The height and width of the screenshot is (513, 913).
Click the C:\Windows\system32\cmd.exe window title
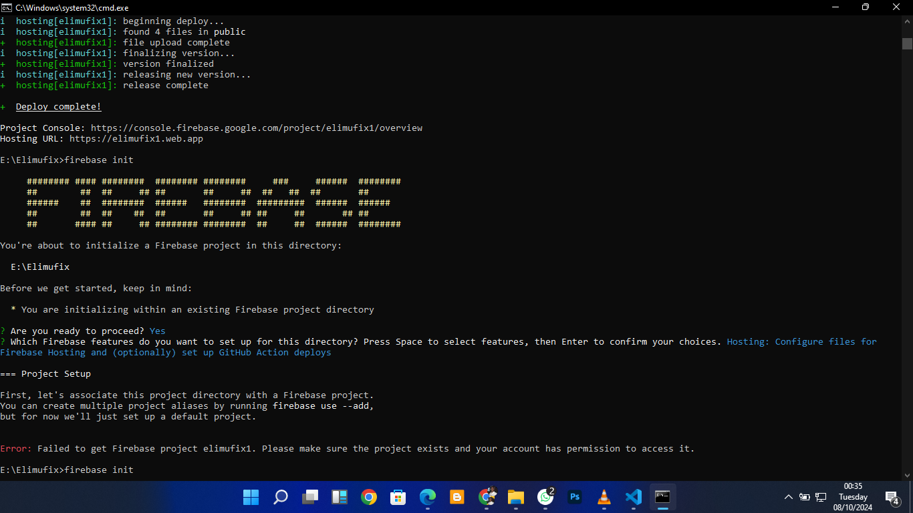click(x=72, y=7)
